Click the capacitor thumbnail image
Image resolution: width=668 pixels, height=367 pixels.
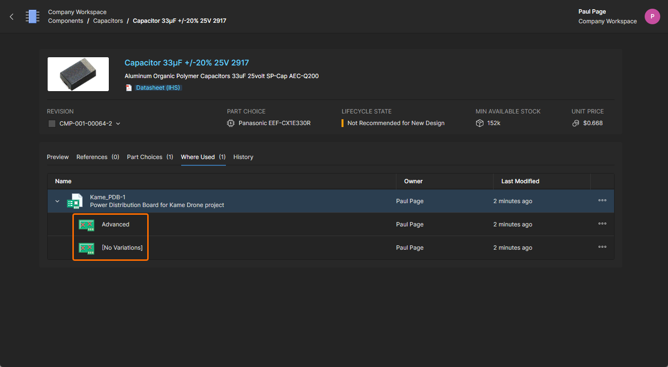point(78,74)
